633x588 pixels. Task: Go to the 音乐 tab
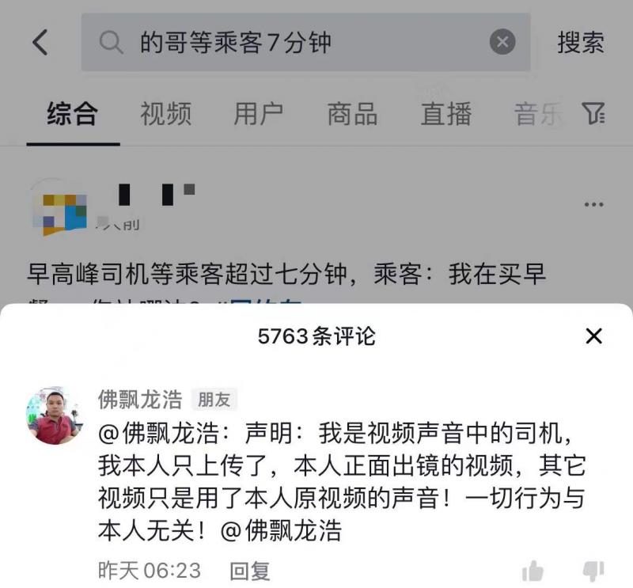coord(539,114)
